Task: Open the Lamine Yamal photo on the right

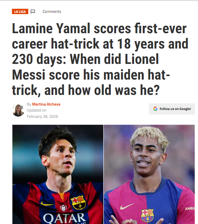Action: pos(149,174)
